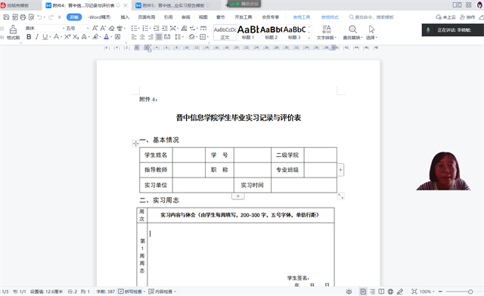This screenshot has height=296, width=484.
Task: Open the font size dropdown (五号)
Action: click(x=88, y=29)
